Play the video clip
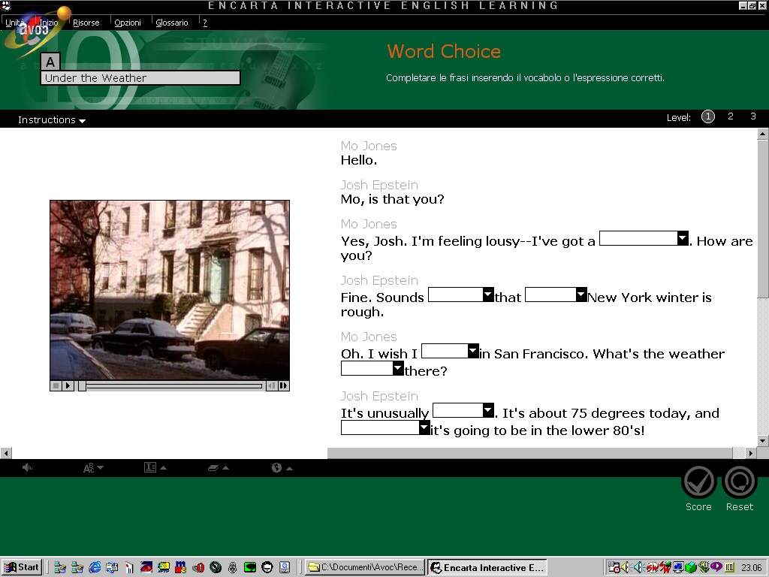This screenshot has height=577, width=769. pyautogui.click(x=68, y=385)
